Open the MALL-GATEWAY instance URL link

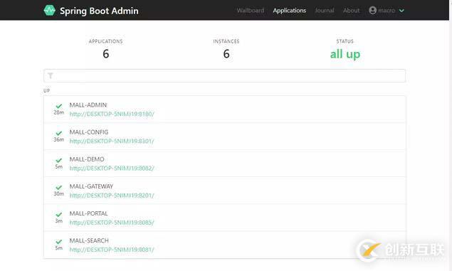112,196
